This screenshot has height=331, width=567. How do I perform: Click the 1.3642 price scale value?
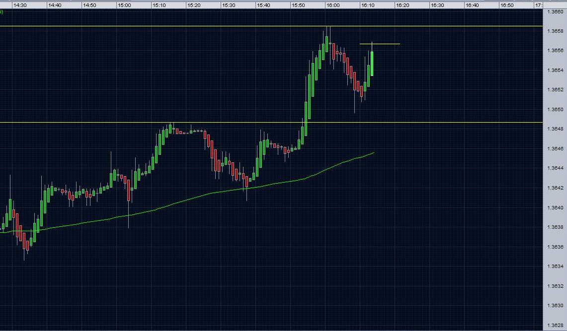pyautogui.click(x=555, y=188)
